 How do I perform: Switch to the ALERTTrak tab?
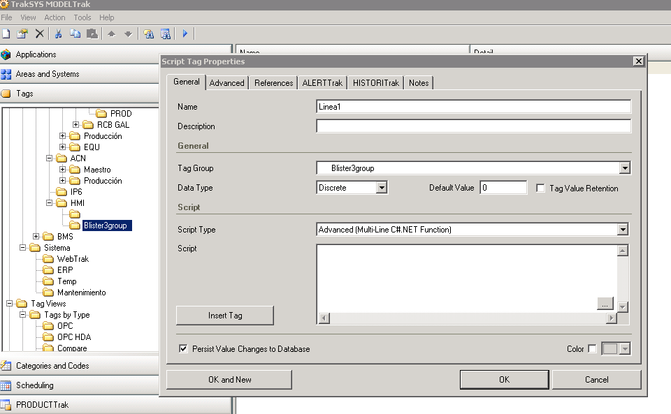click(x=322, y=83)
